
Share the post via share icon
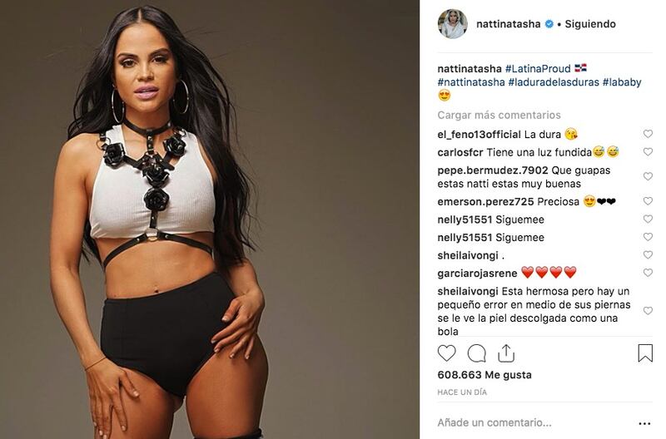pyautogui.click(x=506, y=353)
